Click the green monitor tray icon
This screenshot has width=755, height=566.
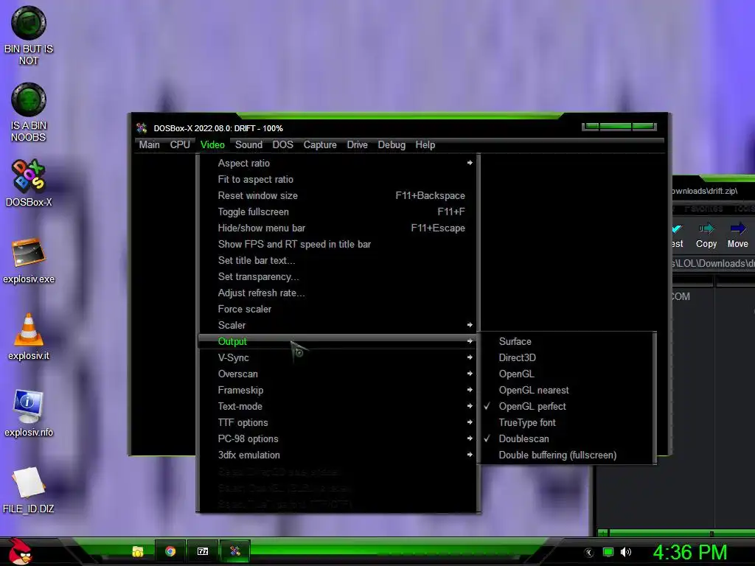(608, 552)
